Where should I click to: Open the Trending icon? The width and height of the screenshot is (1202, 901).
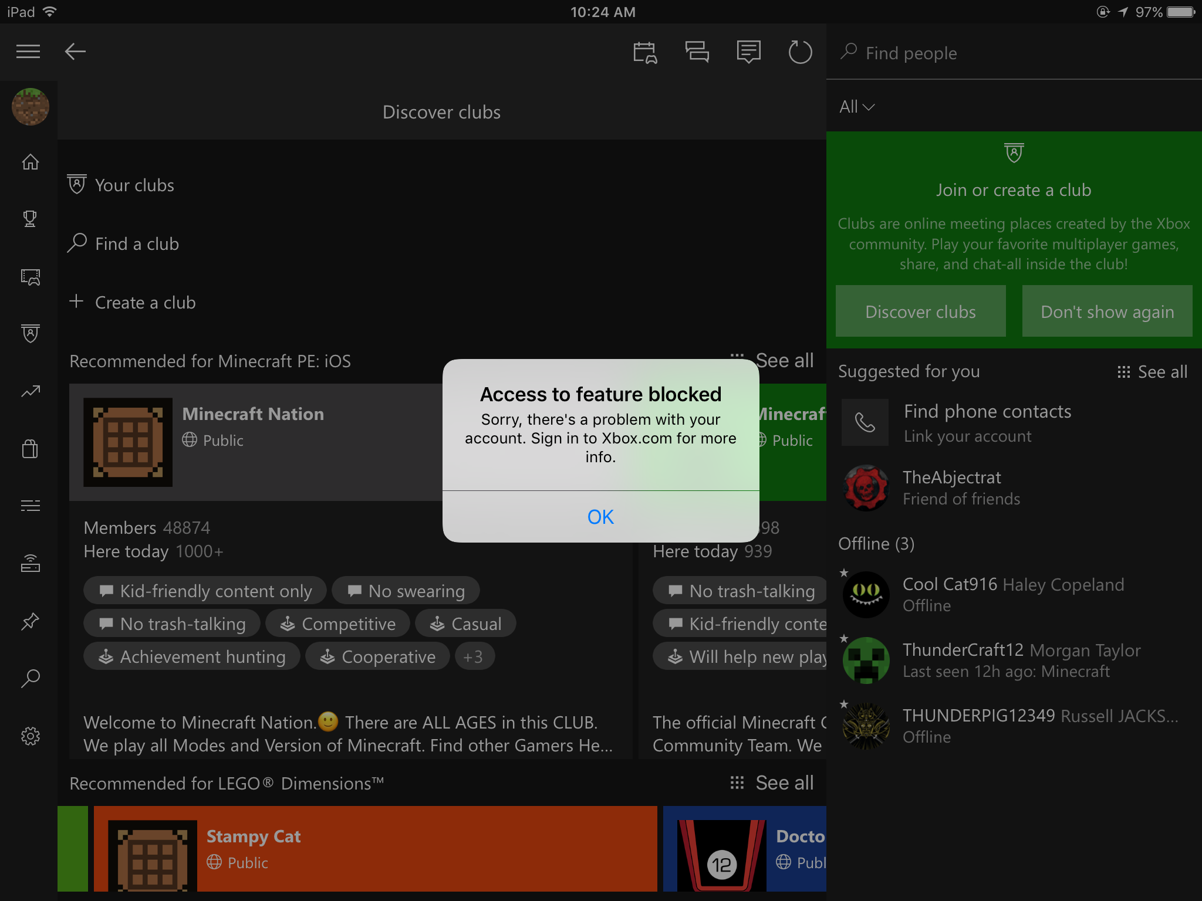click(x=30, y=391)
